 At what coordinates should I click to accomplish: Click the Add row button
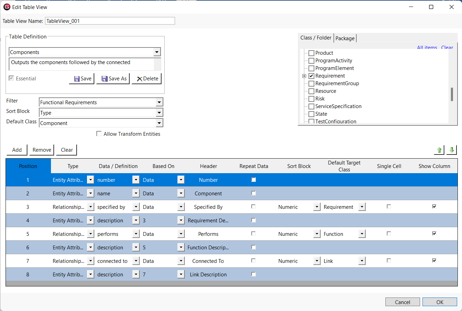click(17, 150)
